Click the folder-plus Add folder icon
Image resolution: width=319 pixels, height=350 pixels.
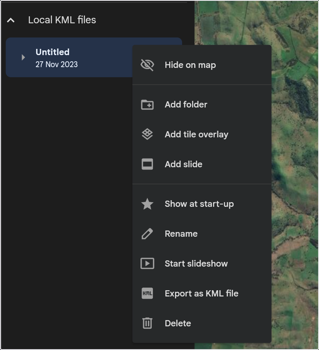click(x=147, y=104)
